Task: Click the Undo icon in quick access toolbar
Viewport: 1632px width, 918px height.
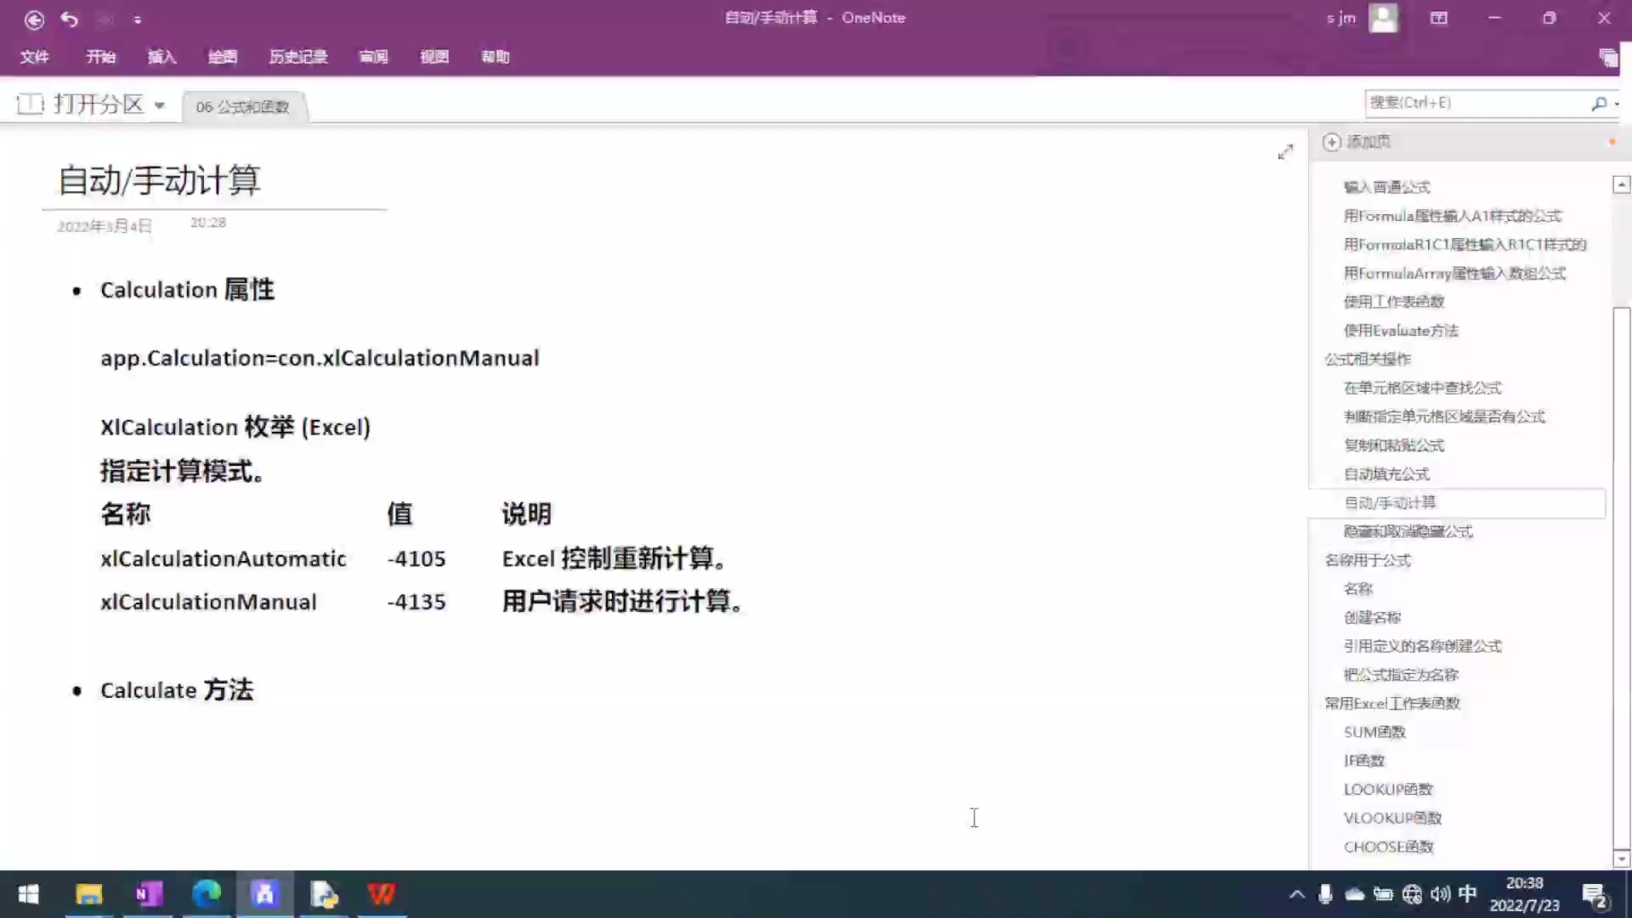Action: click(69, 19)
